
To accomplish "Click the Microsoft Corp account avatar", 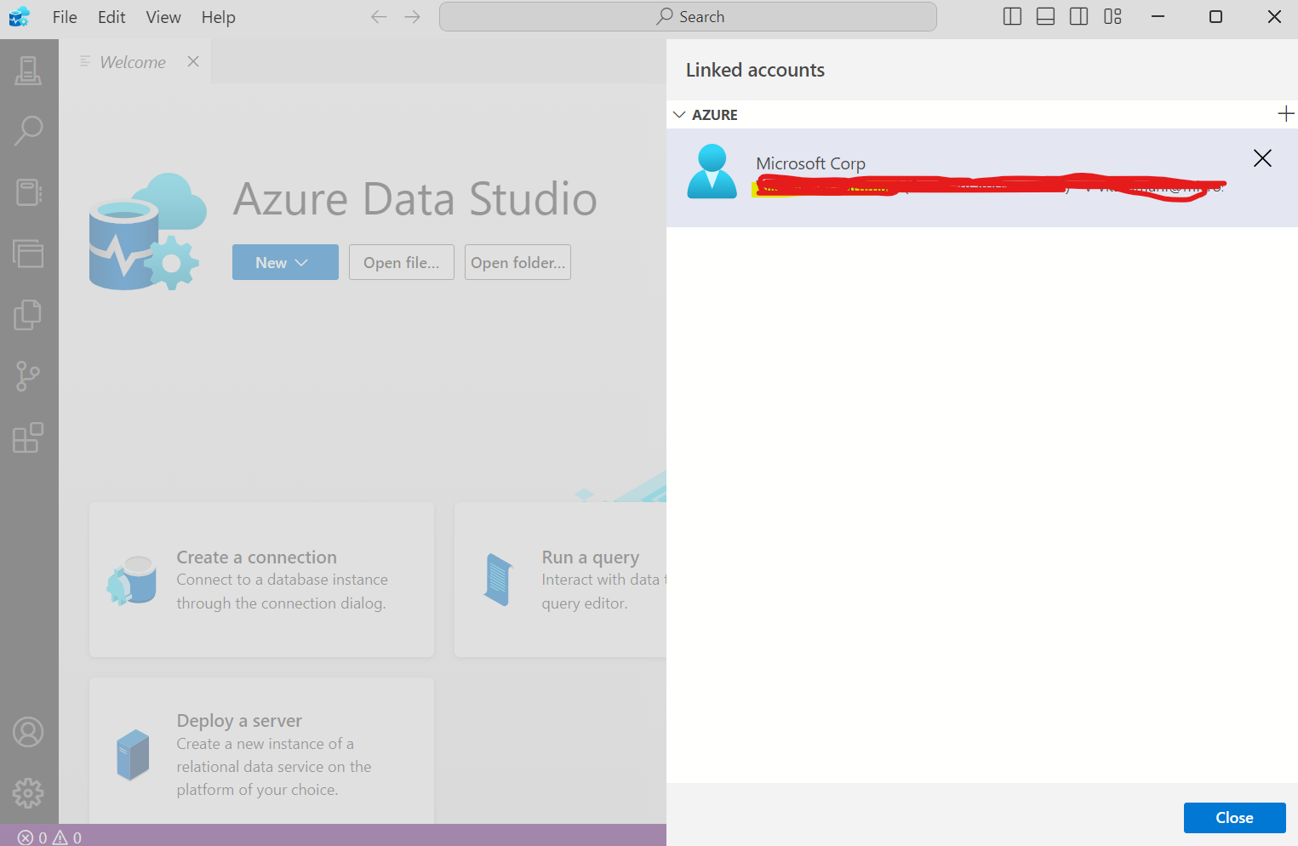I will 712,172.
